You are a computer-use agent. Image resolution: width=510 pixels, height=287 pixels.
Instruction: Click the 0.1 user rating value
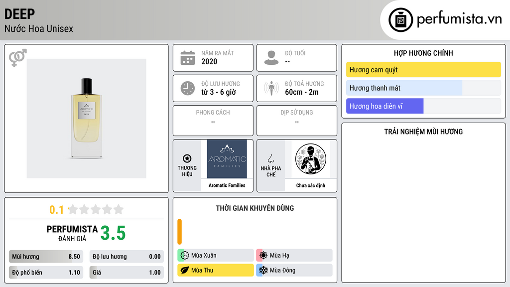click(x=56, y=210)
